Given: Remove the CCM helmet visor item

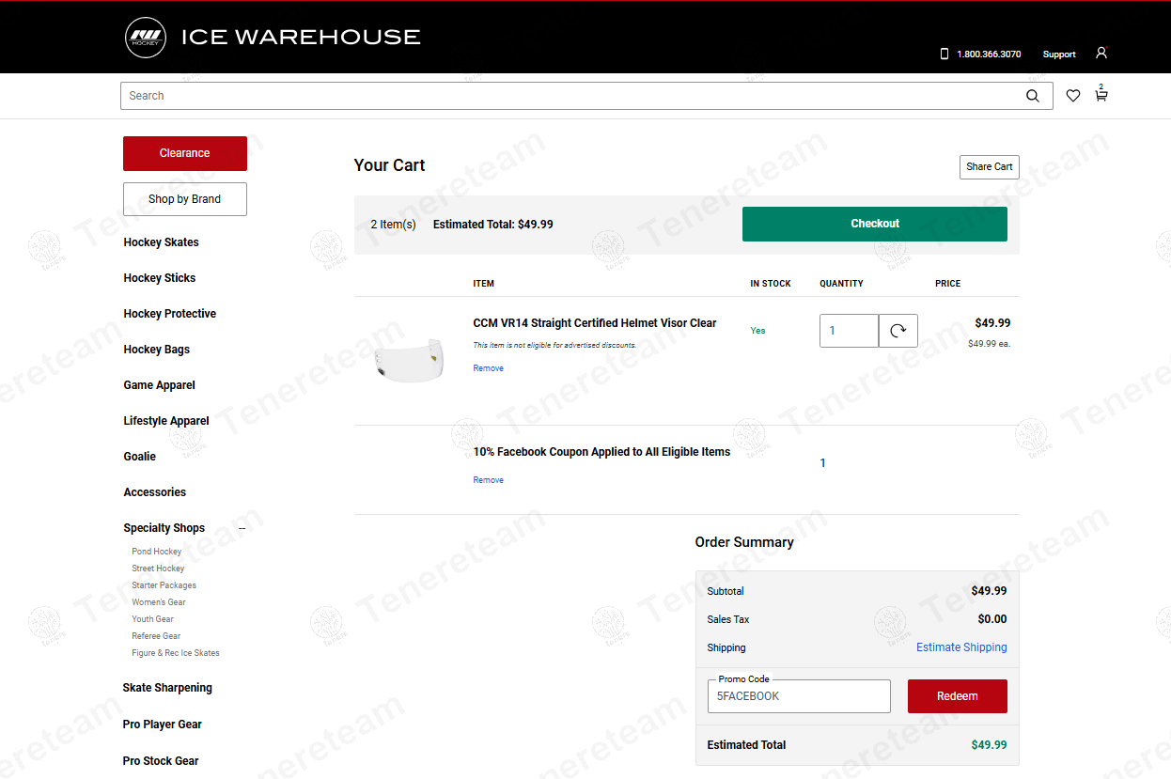Looking at the screenshot, I should [488, 368].
